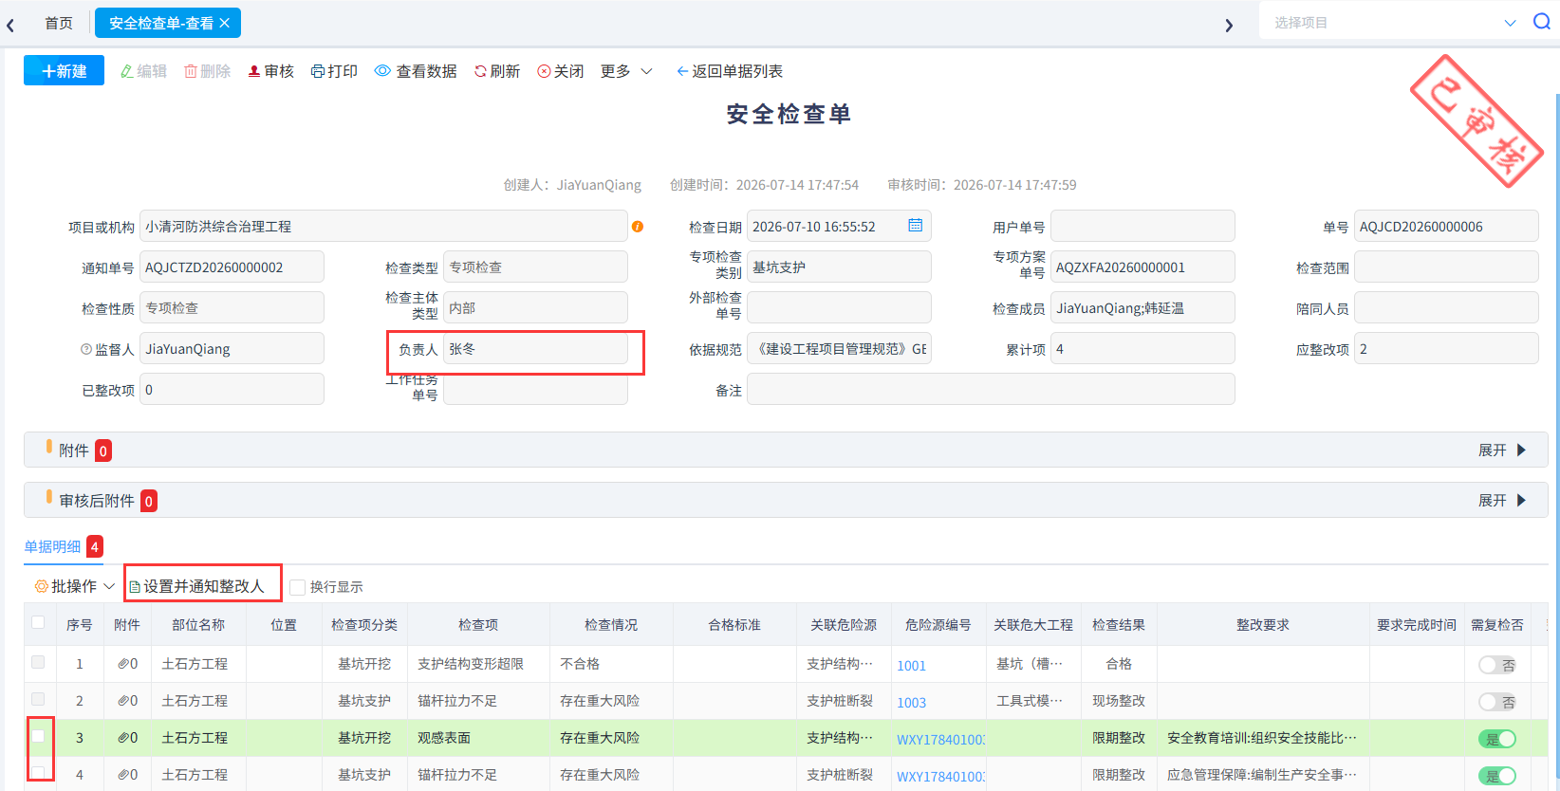
Task: Toggle 需复检否 switch in row 1
Action: click(x=1497, y=665)
